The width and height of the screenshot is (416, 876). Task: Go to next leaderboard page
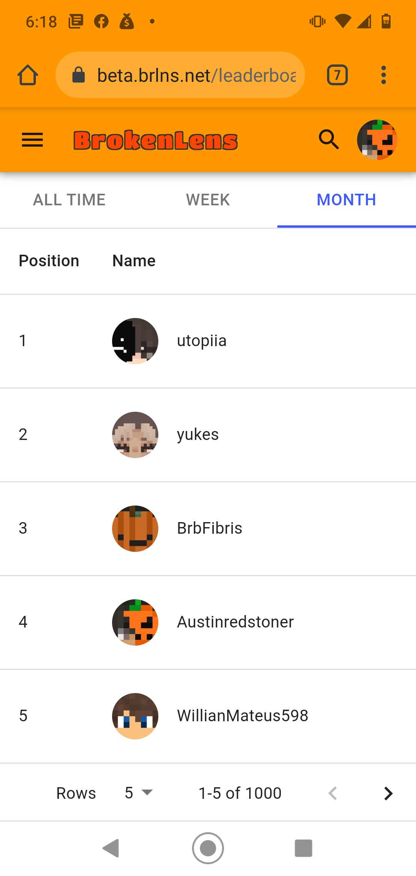click(x=388, y=793)
